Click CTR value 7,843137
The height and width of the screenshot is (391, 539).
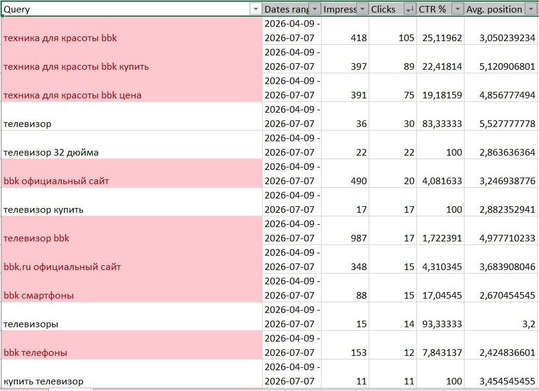[x=440, y=345]
